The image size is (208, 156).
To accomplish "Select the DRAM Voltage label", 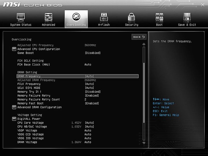I will point(27,142).
